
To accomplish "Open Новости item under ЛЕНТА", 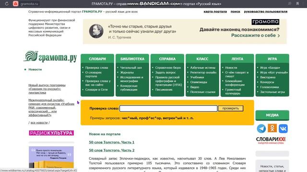I will (x=231, y=68).
